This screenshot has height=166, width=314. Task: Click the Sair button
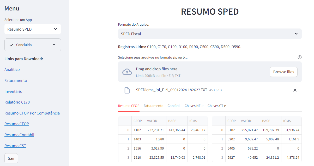coord(11,158)
